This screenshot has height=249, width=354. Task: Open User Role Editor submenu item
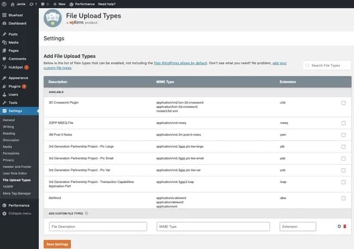15,173
